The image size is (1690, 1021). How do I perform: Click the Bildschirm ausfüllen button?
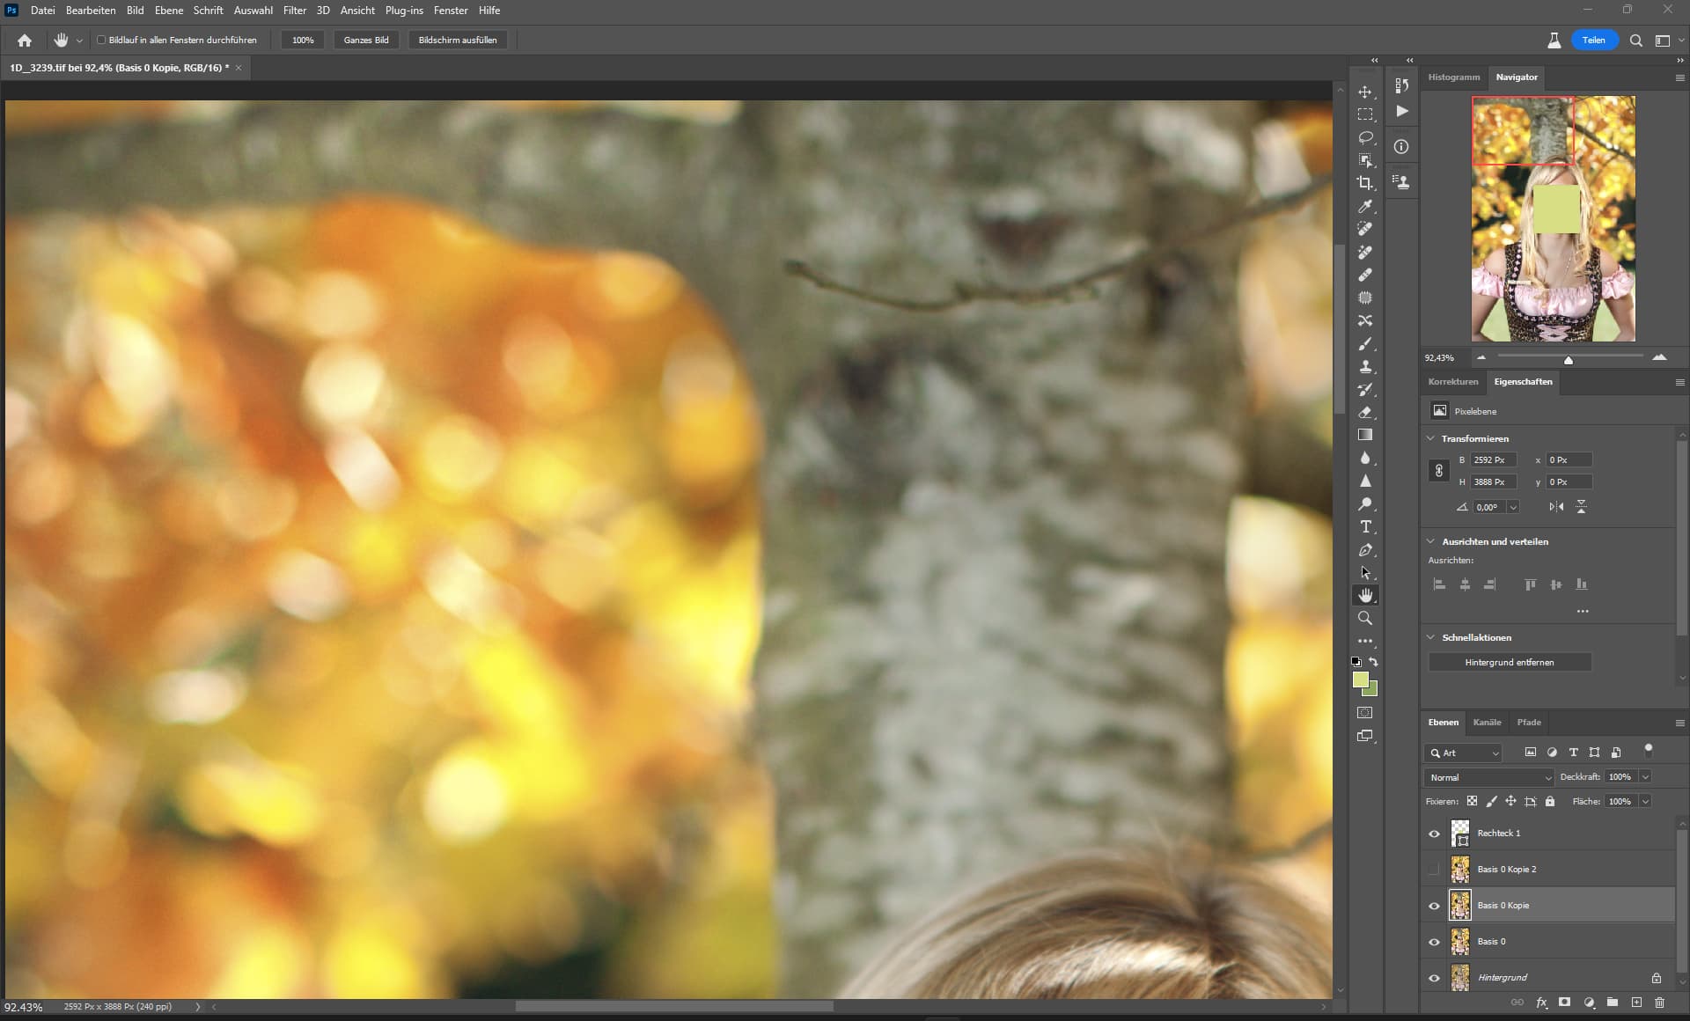click(x=457, y=40)
